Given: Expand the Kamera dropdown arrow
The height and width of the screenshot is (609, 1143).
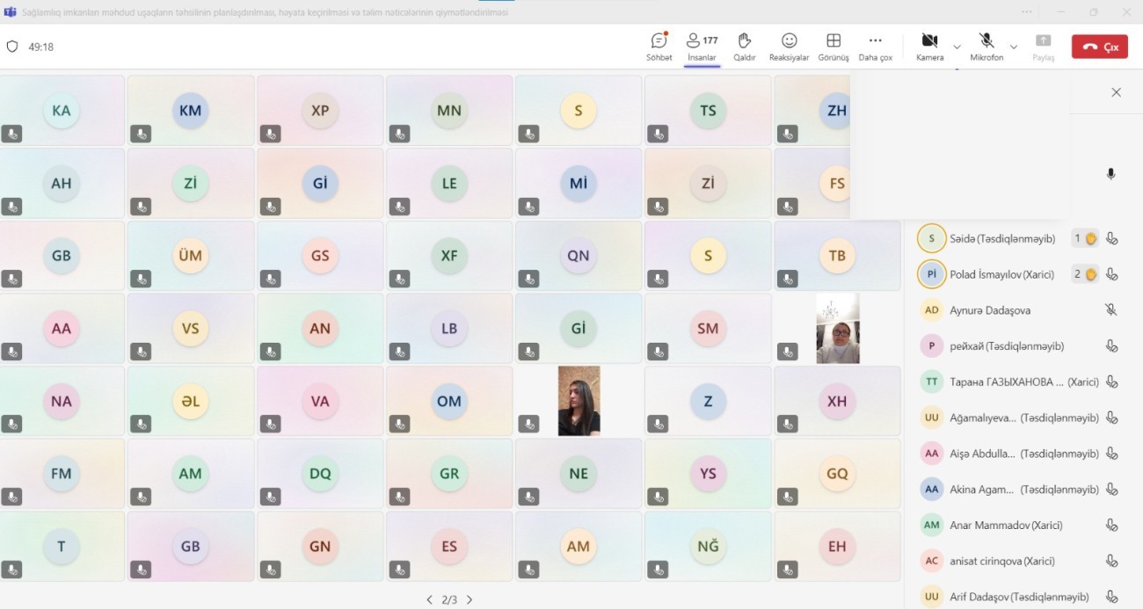Looking at the screenshot, I should [x=957, y=47].
